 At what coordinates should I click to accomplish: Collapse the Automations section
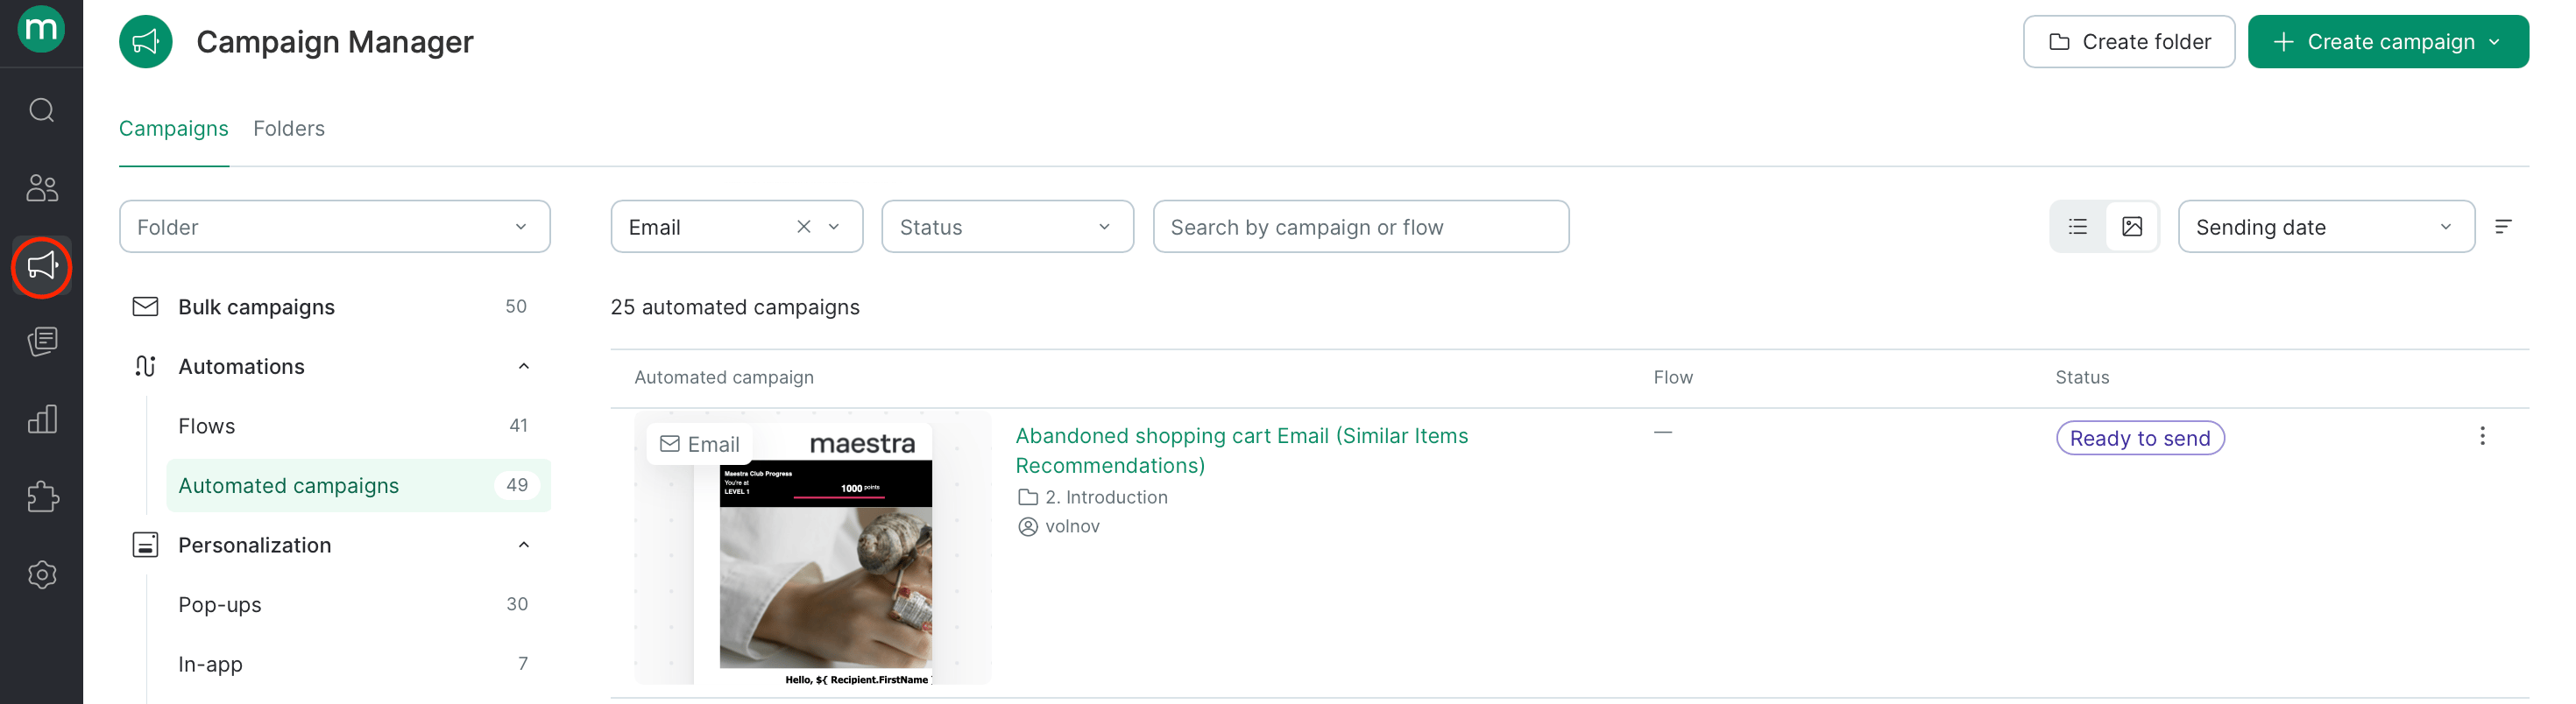pos(523,367)
